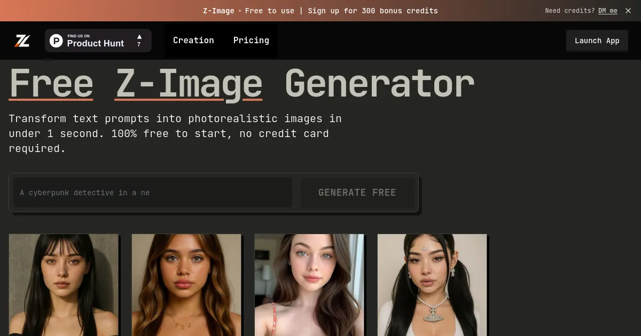Click the Launch App button
The image size is (641, 336).
[597, 40]
